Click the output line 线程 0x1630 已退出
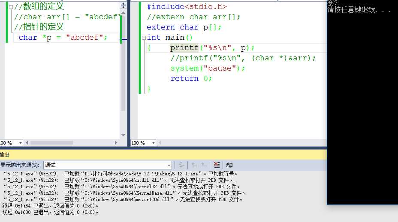 tap(50, 212)
